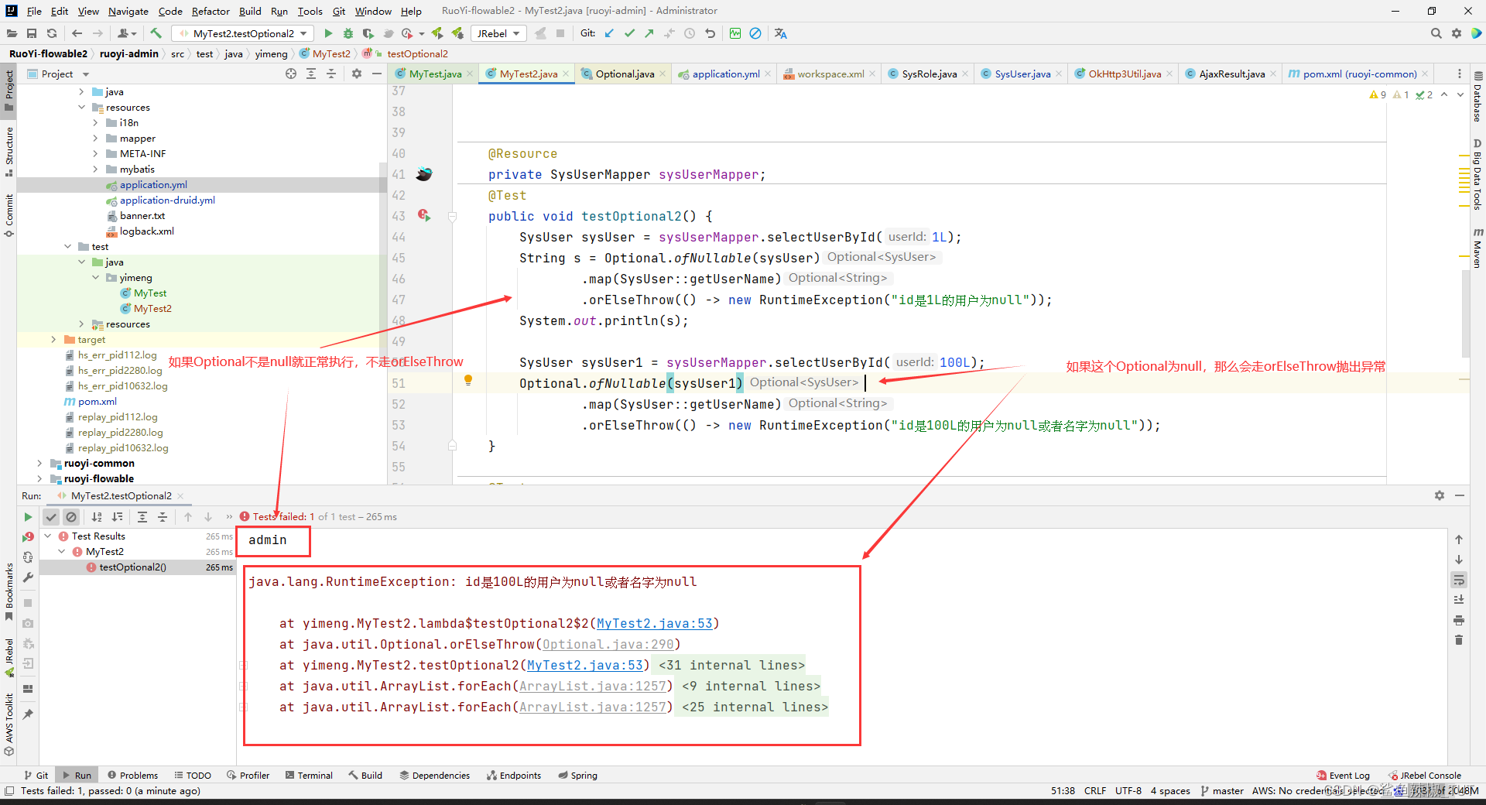Toggle Show Passed tests checkmark button
Image resolution: width=1486 pixels, height=805 pixels.
[x=51, y=517]
